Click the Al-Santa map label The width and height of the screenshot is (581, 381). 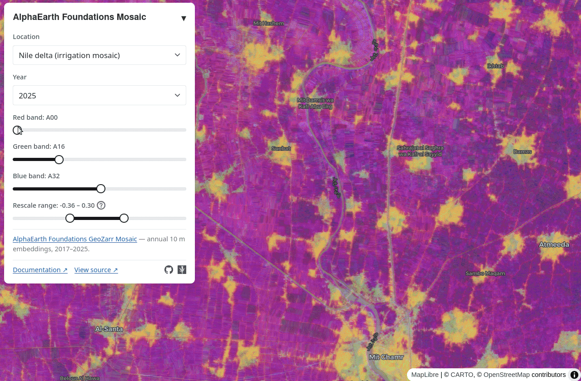click(109, 329)
